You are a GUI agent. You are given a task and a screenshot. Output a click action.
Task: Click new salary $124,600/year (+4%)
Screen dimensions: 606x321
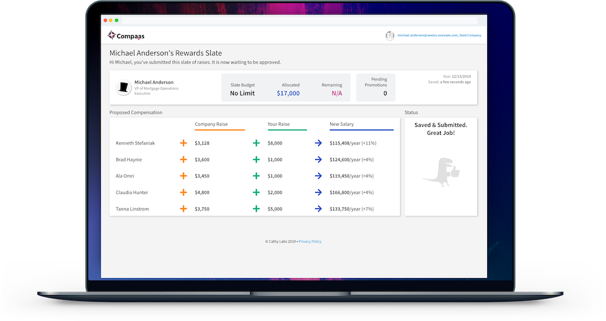point(351,160)
